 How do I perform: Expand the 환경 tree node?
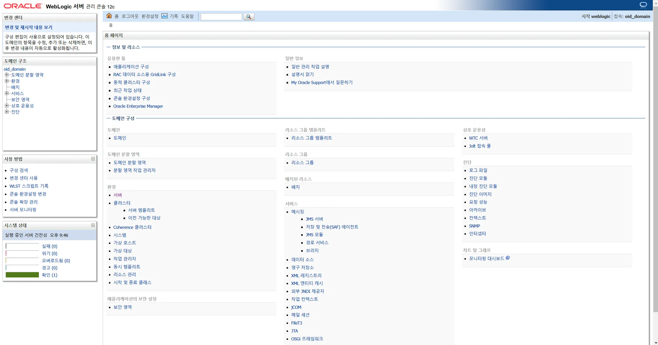click(6, 81)
